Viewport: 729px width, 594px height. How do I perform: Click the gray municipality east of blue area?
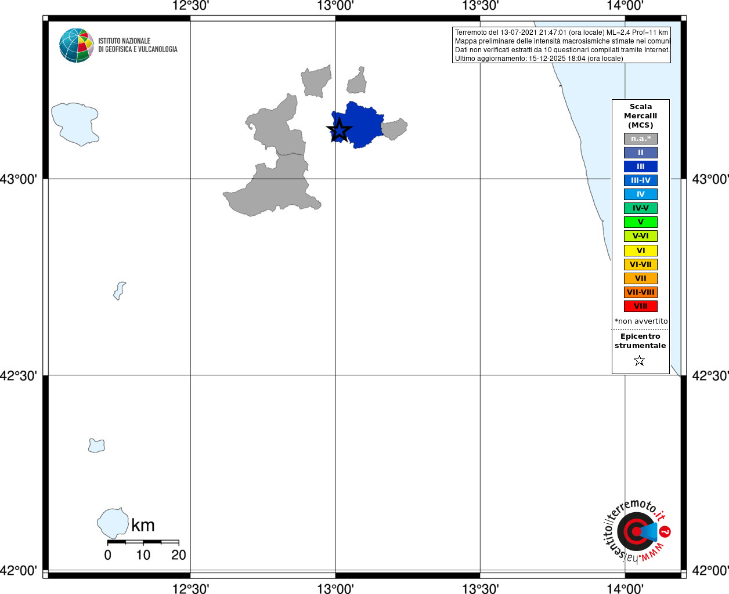[394, 129]
